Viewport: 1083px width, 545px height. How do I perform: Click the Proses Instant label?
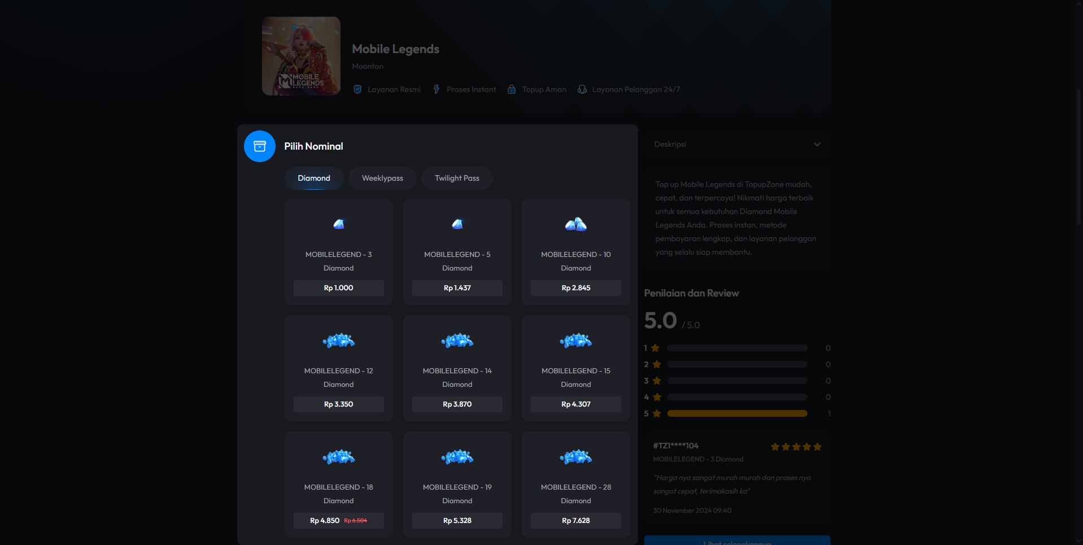pos(471,89)
